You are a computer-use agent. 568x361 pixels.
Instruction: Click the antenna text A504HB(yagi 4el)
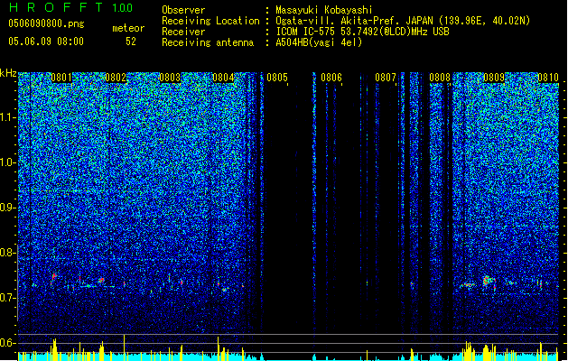pos(319,42)
